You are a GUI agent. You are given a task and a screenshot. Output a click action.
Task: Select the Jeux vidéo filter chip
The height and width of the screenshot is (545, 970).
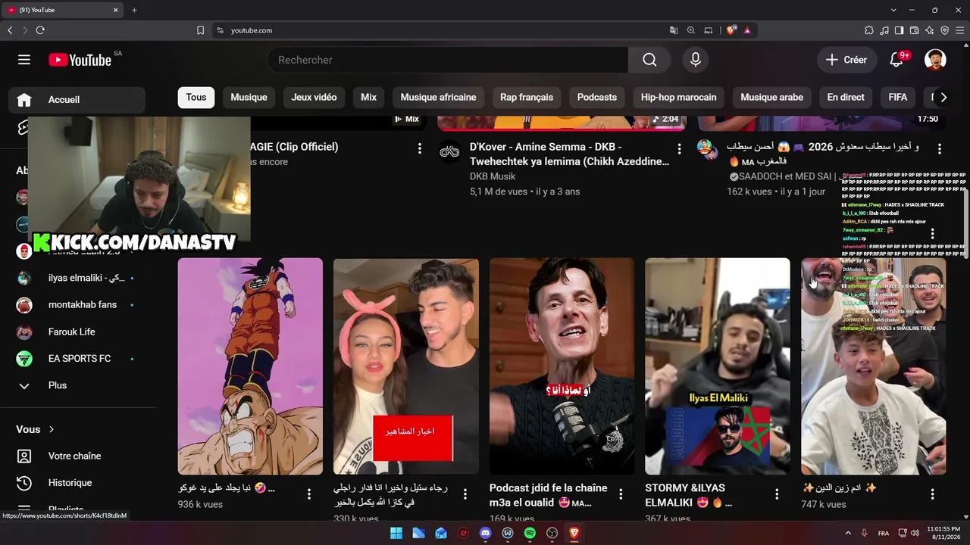(x=314, y=97)
